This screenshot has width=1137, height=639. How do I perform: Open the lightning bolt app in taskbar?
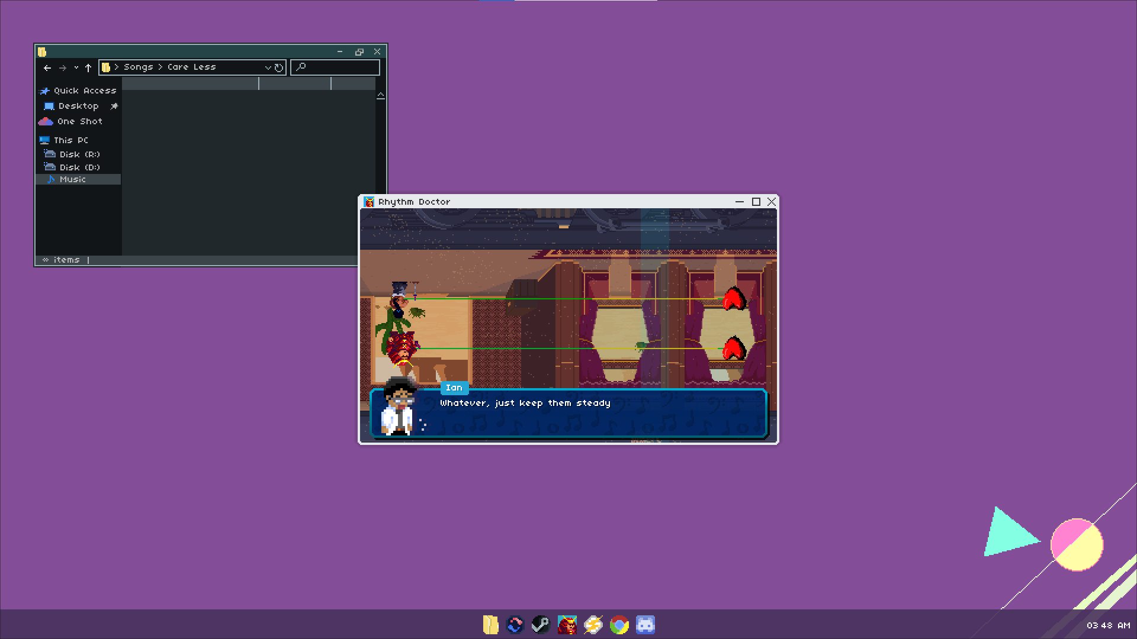tap(593, 625)
